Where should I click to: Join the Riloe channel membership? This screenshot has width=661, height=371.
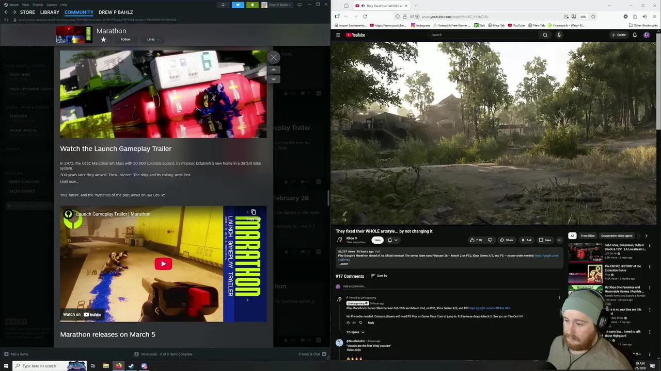[377, 240]
